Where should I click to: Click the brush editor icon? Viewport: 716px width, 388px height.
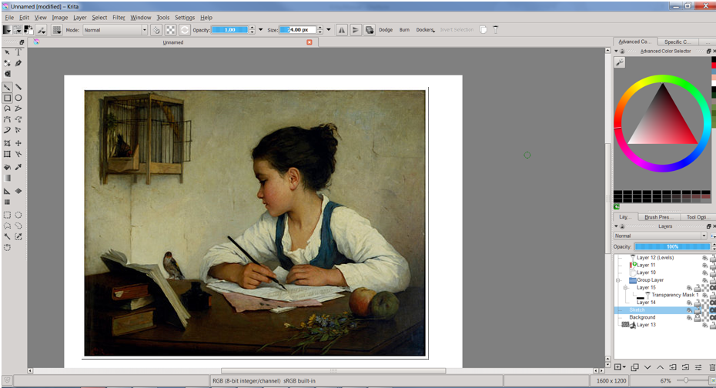[x=42, y=30]
